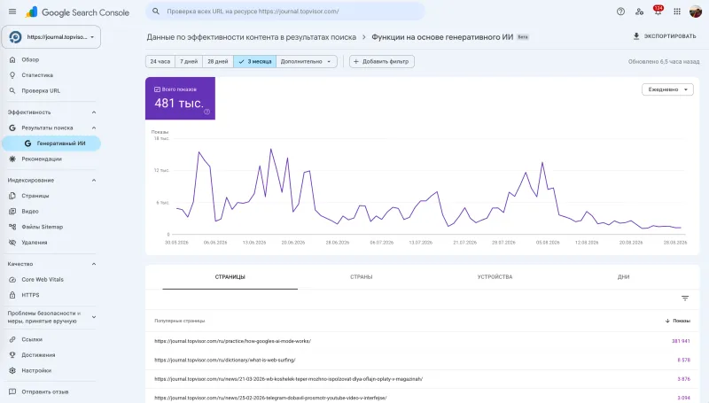Select the 3 месяца date range
This screenshot has height=403, width=709.
255,61
